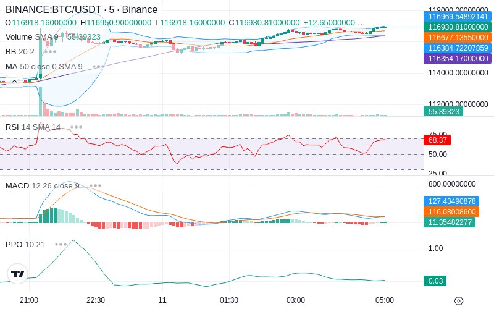Open the RSI 14 more options dots
The height and width of the screenshot is (309, 494).
[x=76, y=127]
